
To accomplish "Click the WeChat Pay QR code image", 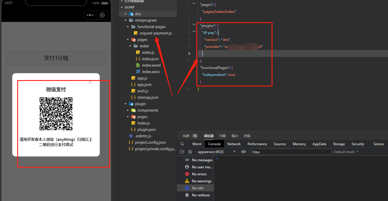I will pos(56,114).
